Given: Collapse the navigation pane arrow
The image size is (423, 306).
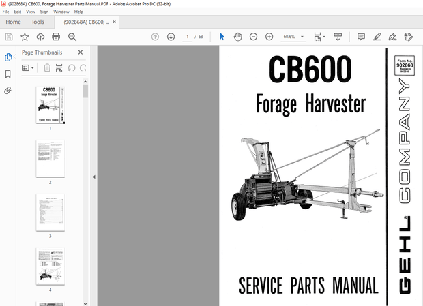Looking at the screenshot, I should pyautogui.click(x=94, y=177).
